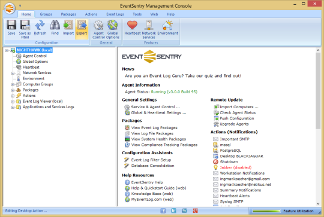This screenshot has height=217, width=324.
Task: Open Service & Agent Control link
Action: 155,107
